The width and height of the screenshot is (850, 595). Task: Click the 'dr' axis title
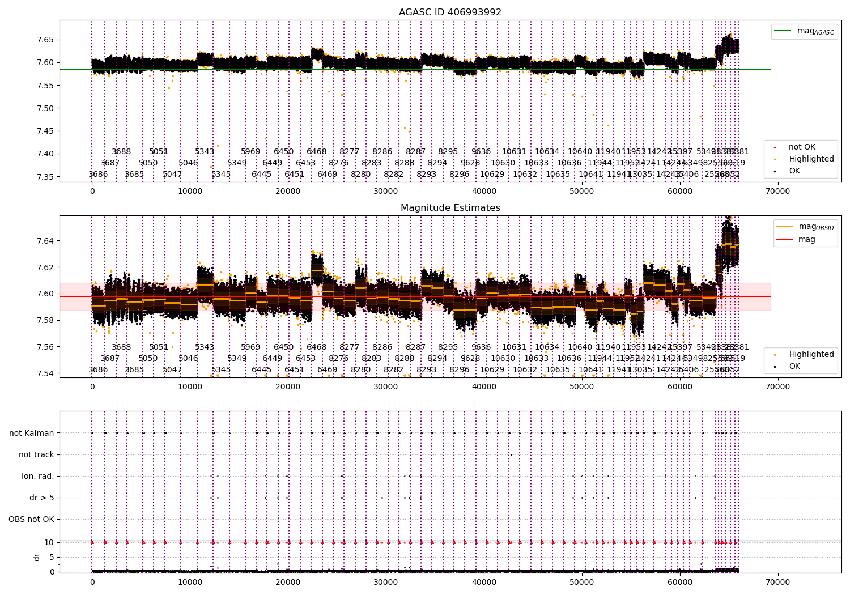coord(37,557)
